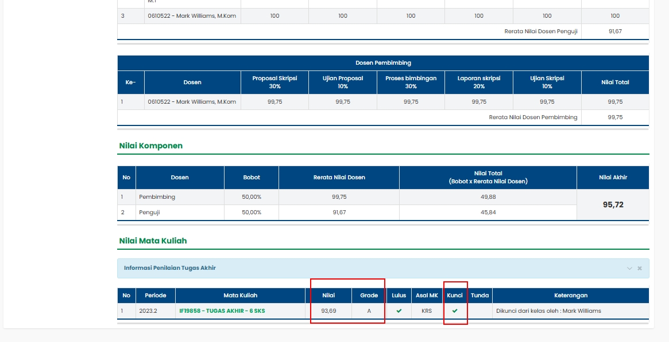Screen dimensions: 669x342
Task: Select the Nilai Akhir 95,72 cell
Action: tap(613, 205)
